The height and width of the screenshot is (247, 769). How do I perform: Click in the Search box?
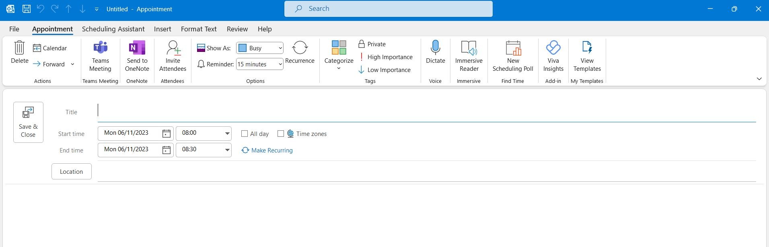(388, 9)
